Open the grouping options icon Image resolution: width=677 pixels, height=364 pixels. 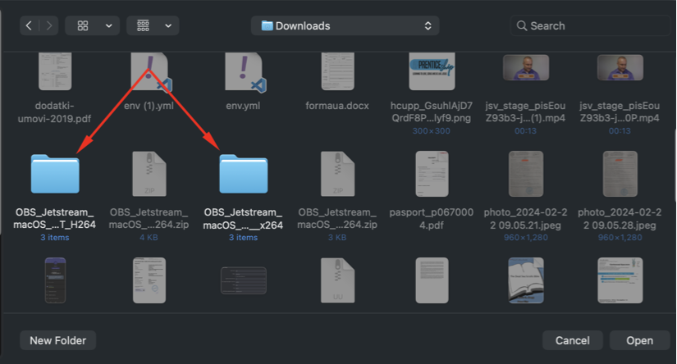[x=144, y=26]
